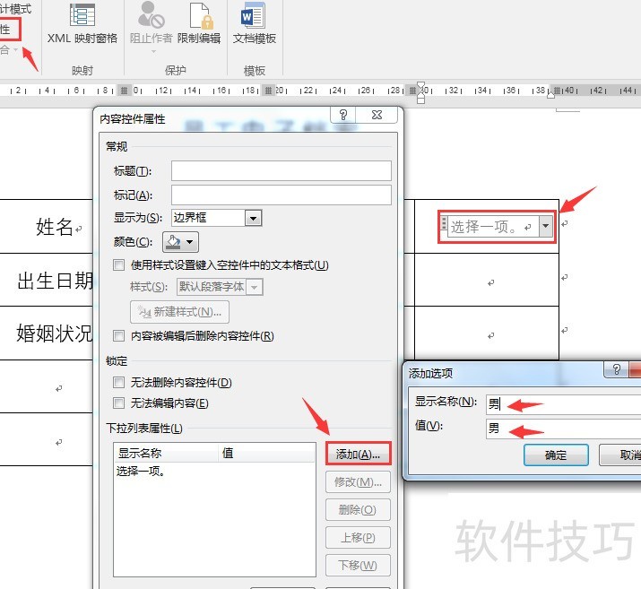Click the 选择一项。 content control text
Viewport: 641px width, 589px height.
[x=485, y=227]
